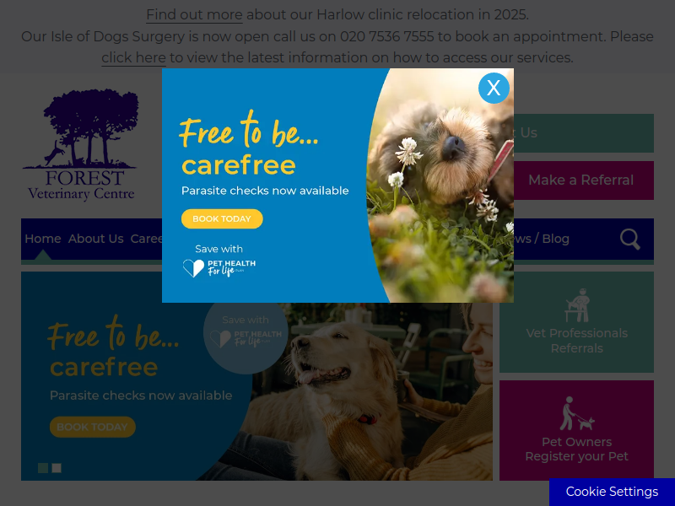Click the Forest Veterinary Centre logo

point(81,145)
